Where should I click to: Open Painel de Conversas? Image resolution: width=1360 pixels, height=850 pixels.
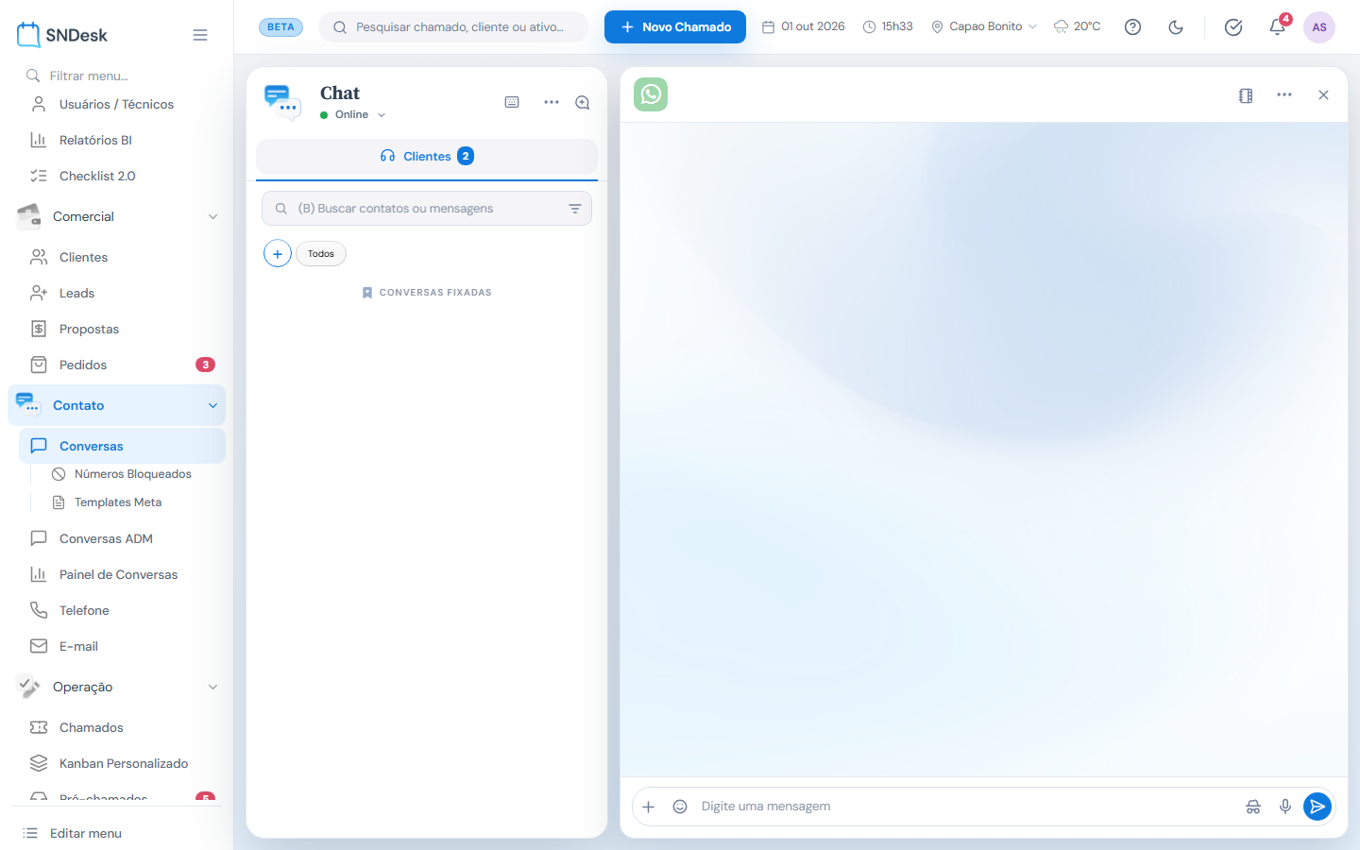pos(117,574)
